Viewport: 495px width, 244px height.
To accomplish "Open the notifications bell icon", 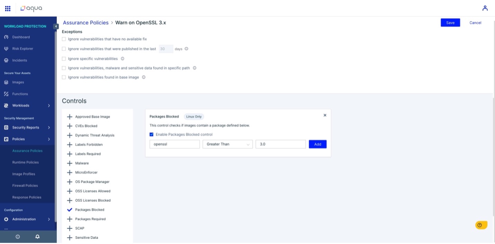I will point(37,237).
